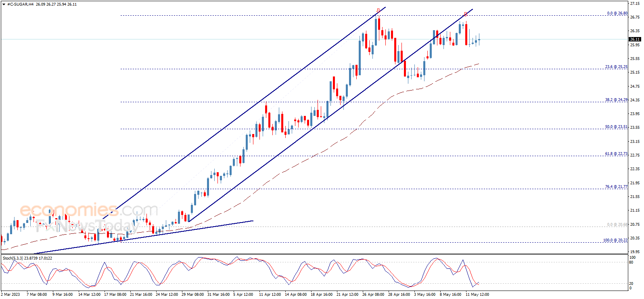Click the Fibonacci label 100.0 @ 20.22
The height and width of the screenshot is (299, 644).
point(615,240)
